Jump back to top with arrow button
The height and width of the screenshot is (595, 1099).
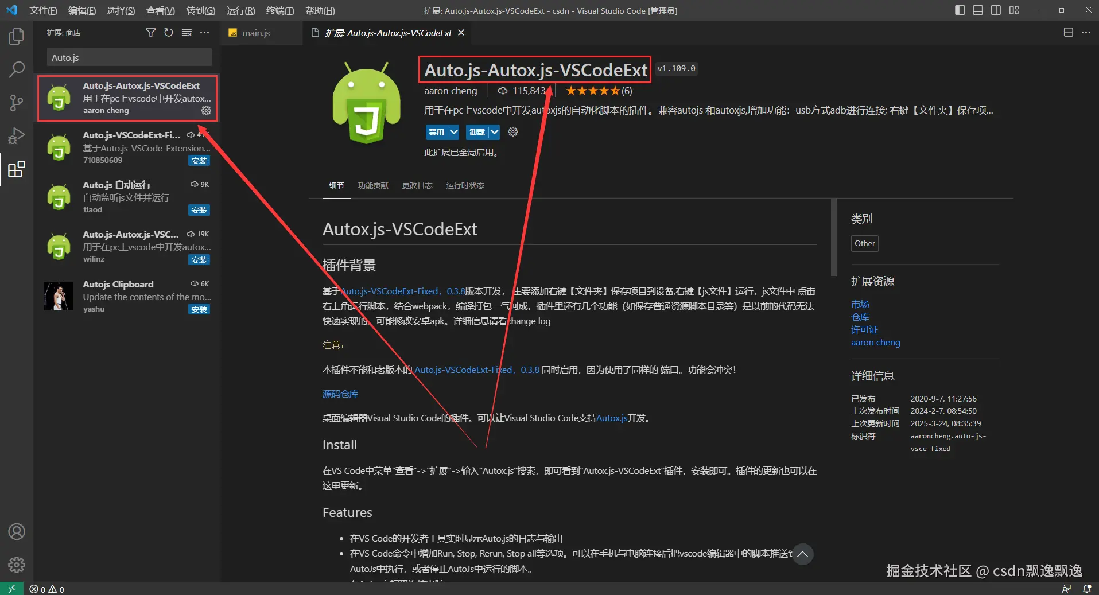[803, 554]
